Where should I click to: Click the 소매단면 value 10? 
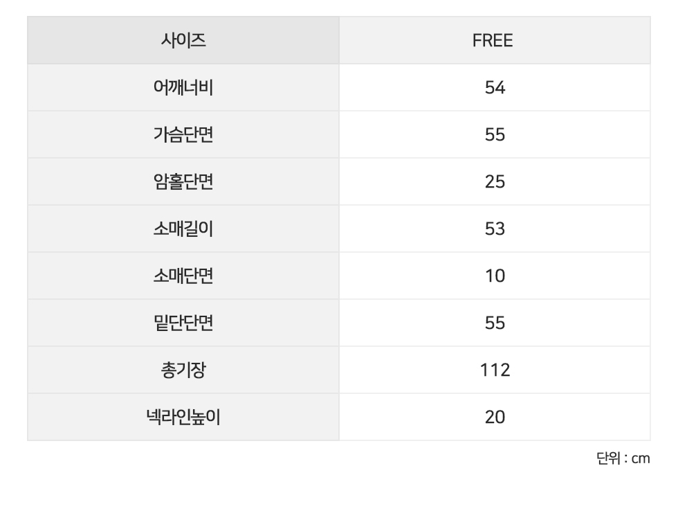495,276
